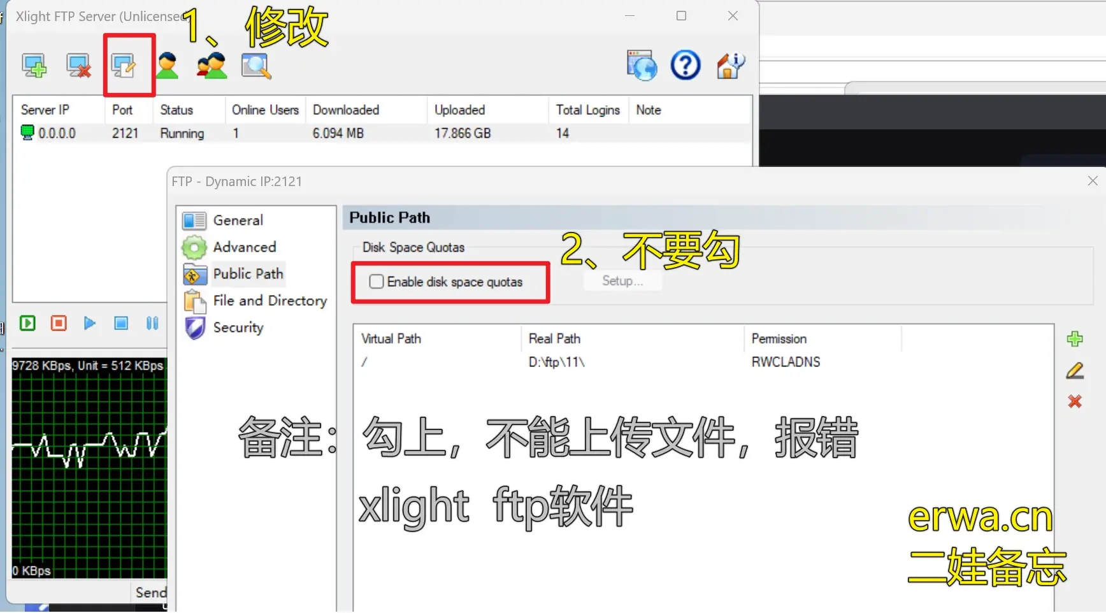Viewport: 1106px width, 613px height.
Task: Stop the server with red stop icon
Action: [59, 323]
